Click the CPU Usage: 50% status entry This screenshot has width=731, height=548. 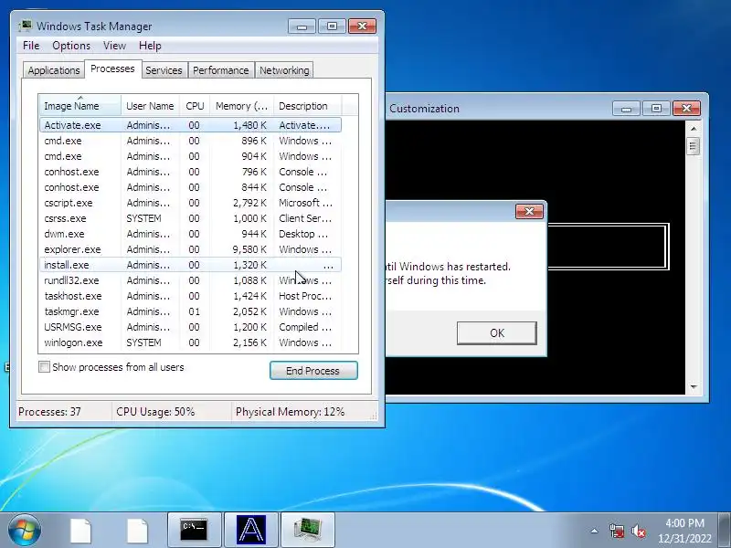pyautogui.click(x=155, y=412)
